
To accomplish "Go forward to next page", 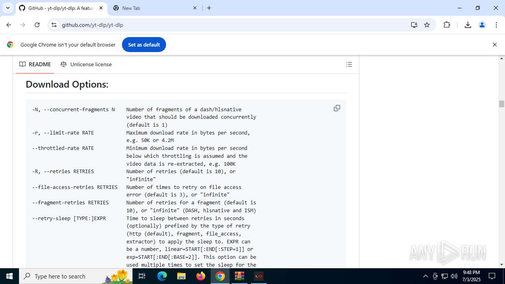I will point(23,25).
